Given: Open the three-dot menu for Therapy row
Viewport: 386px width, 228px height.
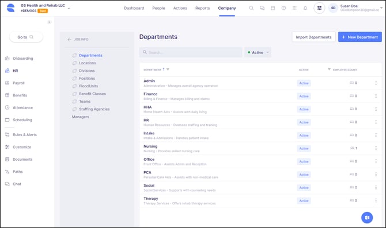Looking at the screenshot, I should coord(376,200).
